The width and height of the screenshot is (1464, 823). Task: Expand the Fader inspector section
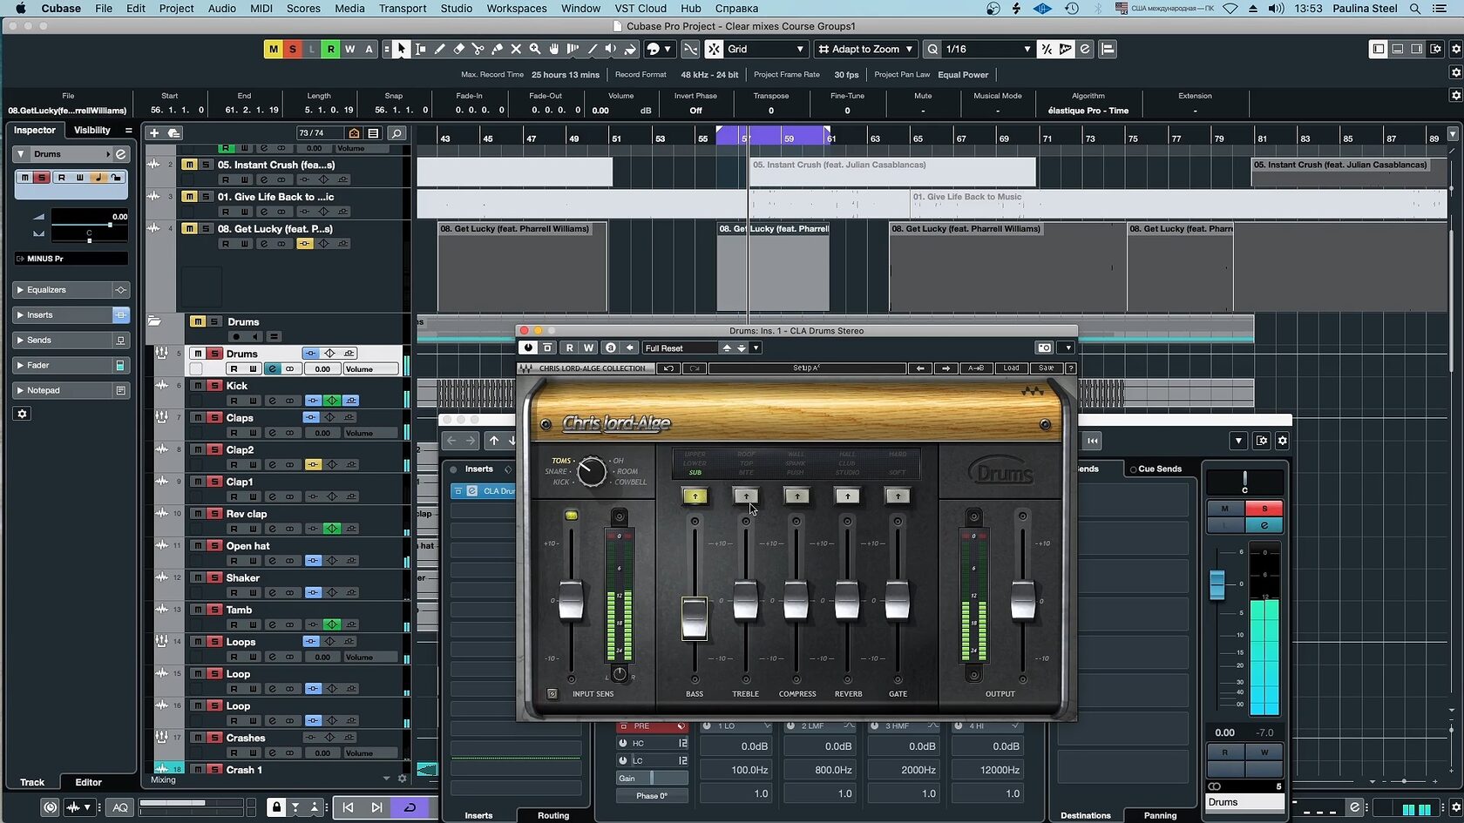71,366
